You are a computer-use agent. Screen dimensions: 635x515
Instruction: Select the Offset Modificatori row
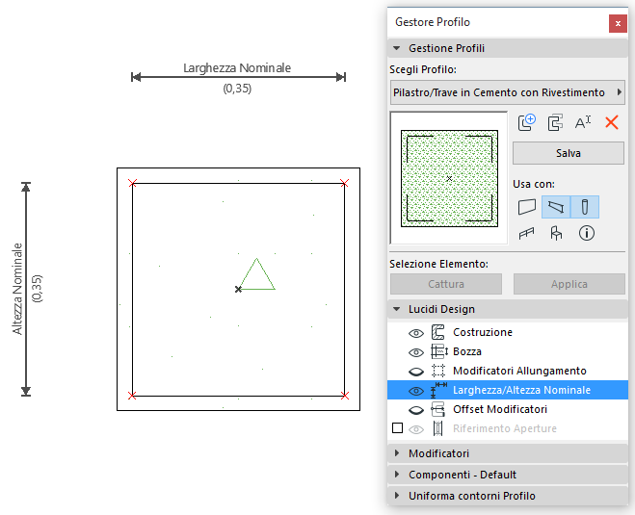pos(508,409)
